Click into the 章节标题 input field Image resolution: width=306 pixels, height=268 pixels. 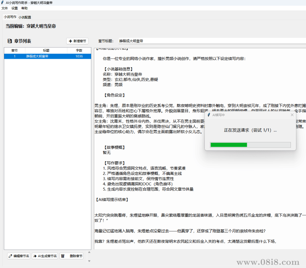209,41
